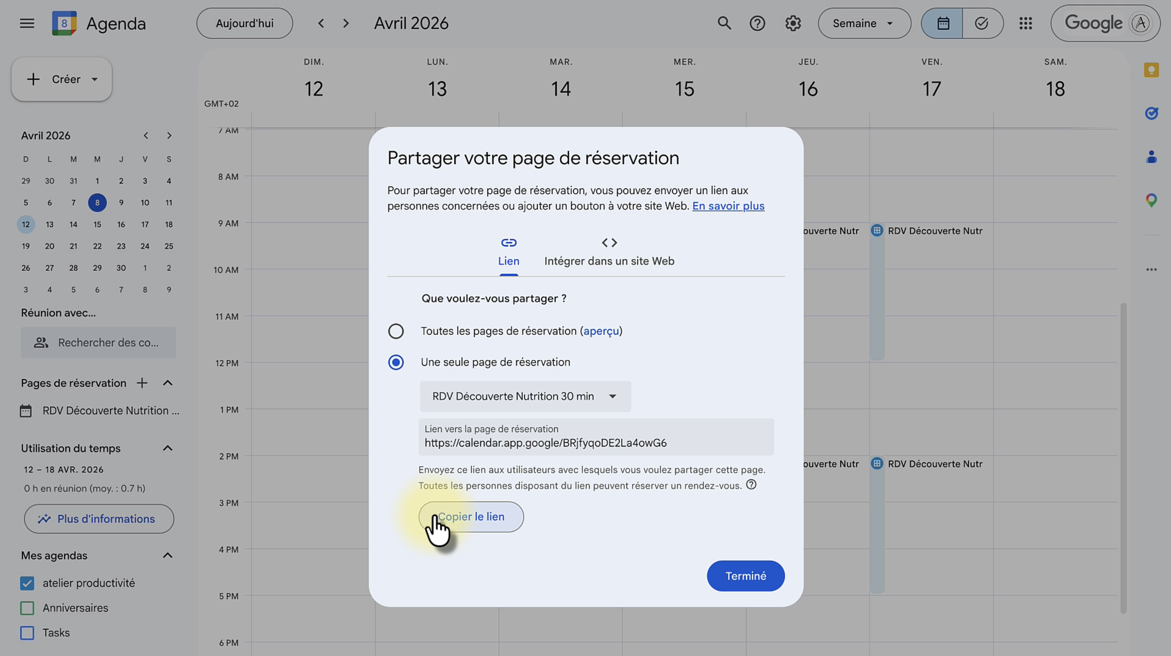Open the RDV Découverte Nutrition dropdown
Image resolution: width=1171 pixels, height=656 pixels.
[x=525, y=396]
